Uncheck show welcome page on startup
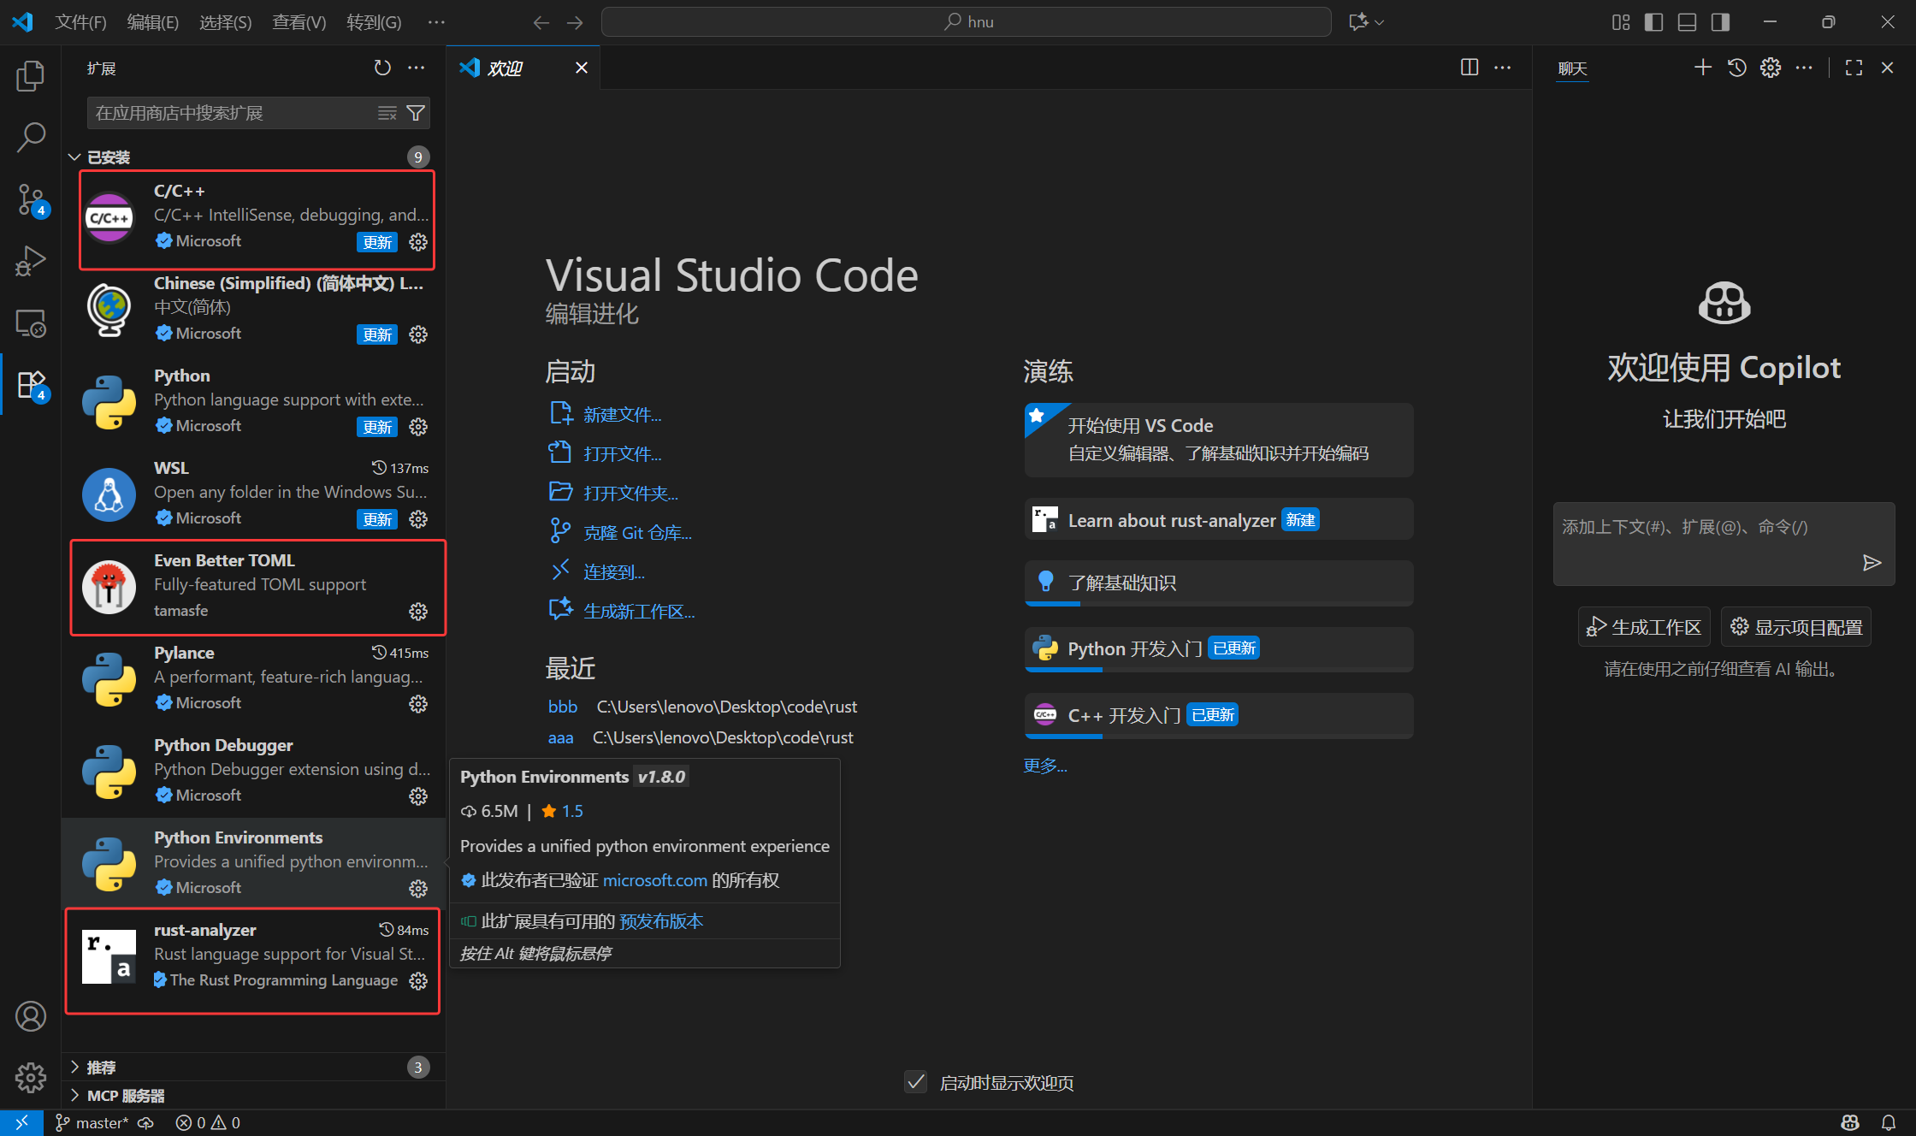 [916, 1082]
